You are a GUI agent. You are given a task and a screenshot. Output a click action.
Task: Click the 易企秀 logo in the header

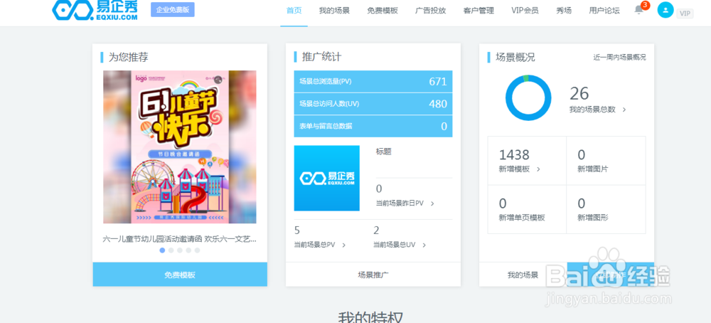95,10
